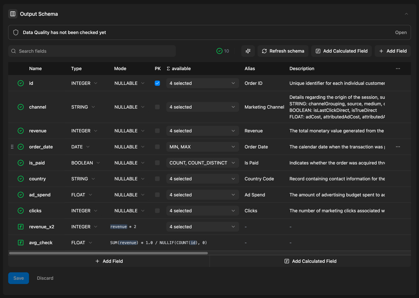Click the Type column header
419x298 pixels.
coord(77,69)
